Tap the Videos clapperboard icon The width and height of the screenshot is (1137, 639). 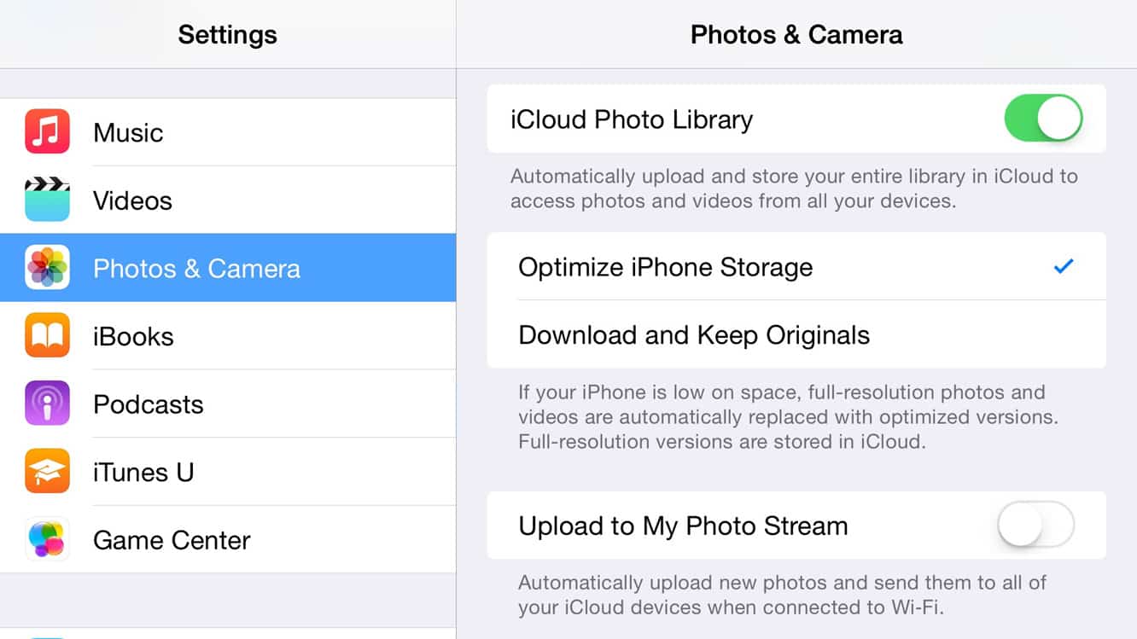pyautogui.click(x=48, y=200)
